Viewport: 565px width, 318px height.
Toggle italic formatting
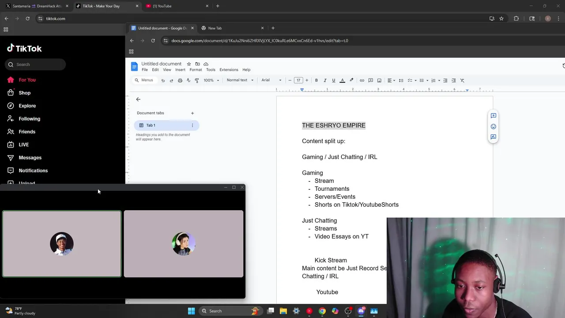[325, 80]
